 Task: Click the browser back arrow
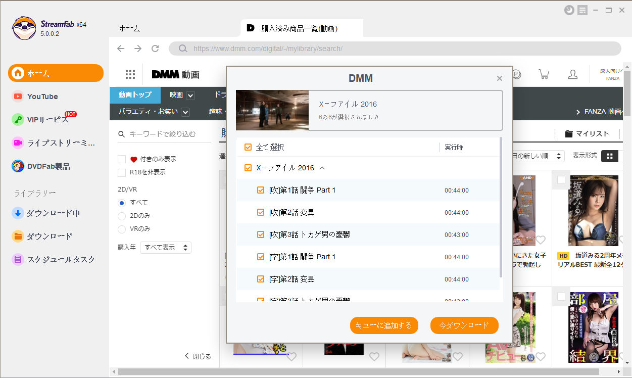tap(121, 49)
